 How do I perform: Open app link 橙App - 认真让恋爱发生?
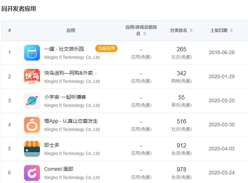click(x=71, y=121)
